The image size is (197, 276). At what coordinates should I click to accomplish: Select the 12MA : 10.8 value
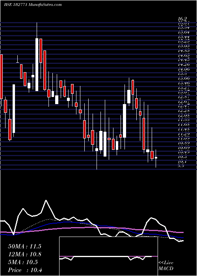click(x=24, y=254)
